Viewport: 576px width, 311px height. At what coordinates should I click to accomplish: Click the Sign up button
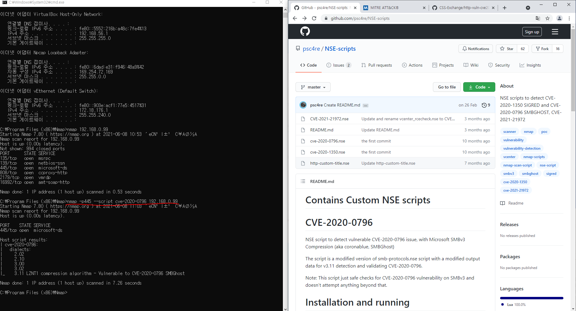click(532, 32)
